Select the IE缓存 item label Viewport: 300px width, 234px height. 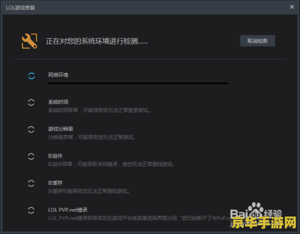coord(55,183)
